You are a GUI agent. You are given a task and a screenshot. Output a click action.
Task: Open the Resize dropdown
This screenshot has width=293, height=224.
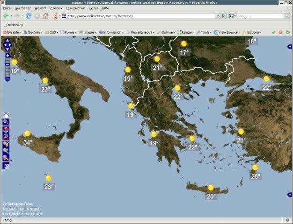click(186, 32)
